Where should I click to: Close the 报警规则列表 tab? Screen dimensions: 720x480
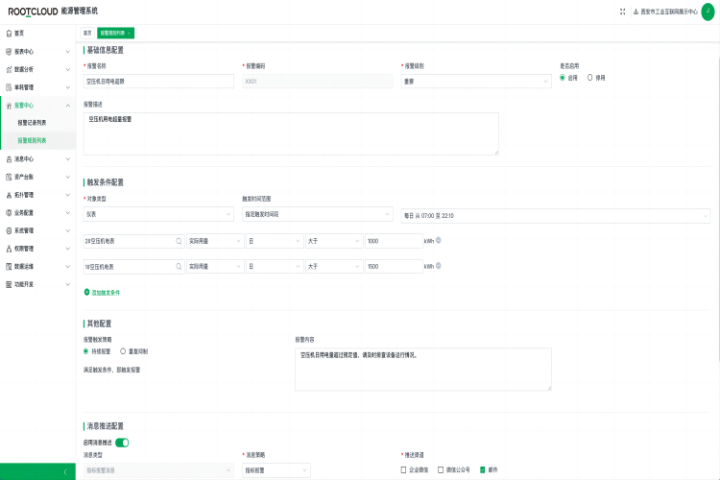coord(131,33)
